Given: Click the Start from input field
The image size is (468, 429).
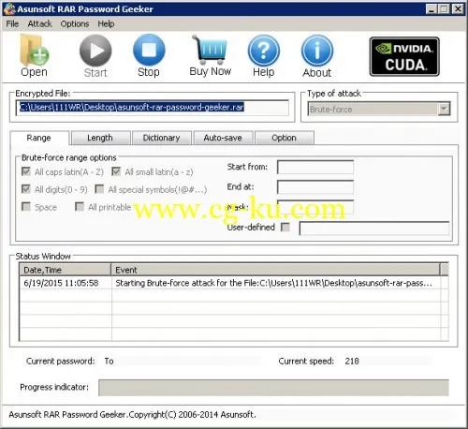Looking at the screenshot, I should point(315,167).
